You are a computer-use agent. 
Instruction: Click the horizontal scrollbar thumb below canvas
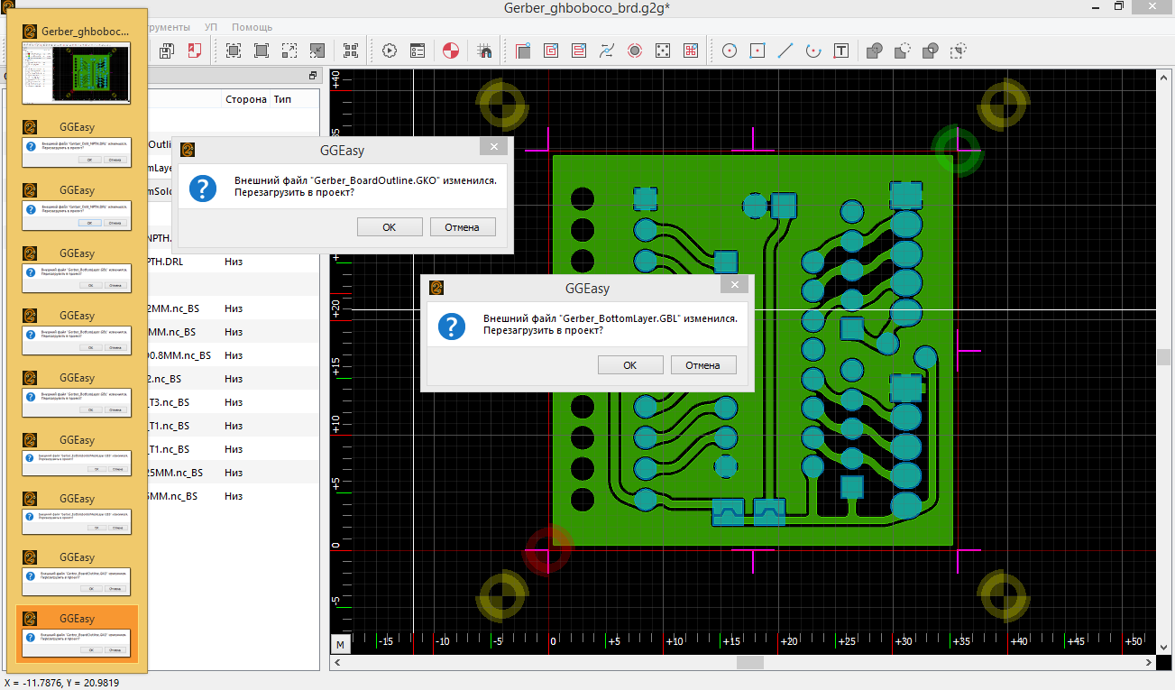coord(749,663)
